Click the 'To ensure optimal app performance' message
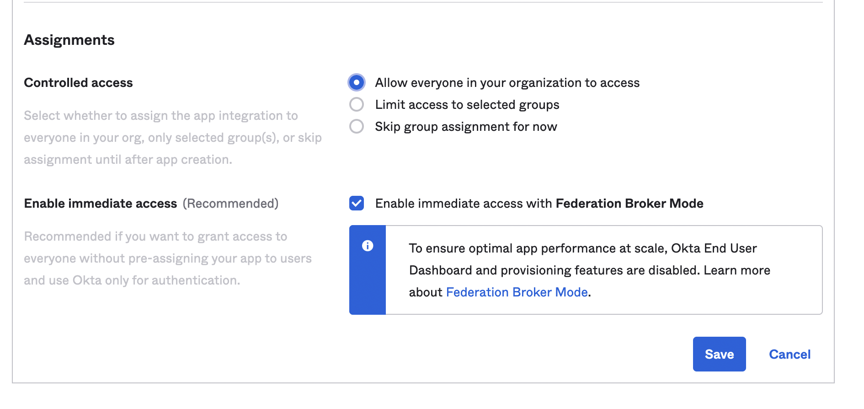Screen dimensions: 864x409 (590, 270)
